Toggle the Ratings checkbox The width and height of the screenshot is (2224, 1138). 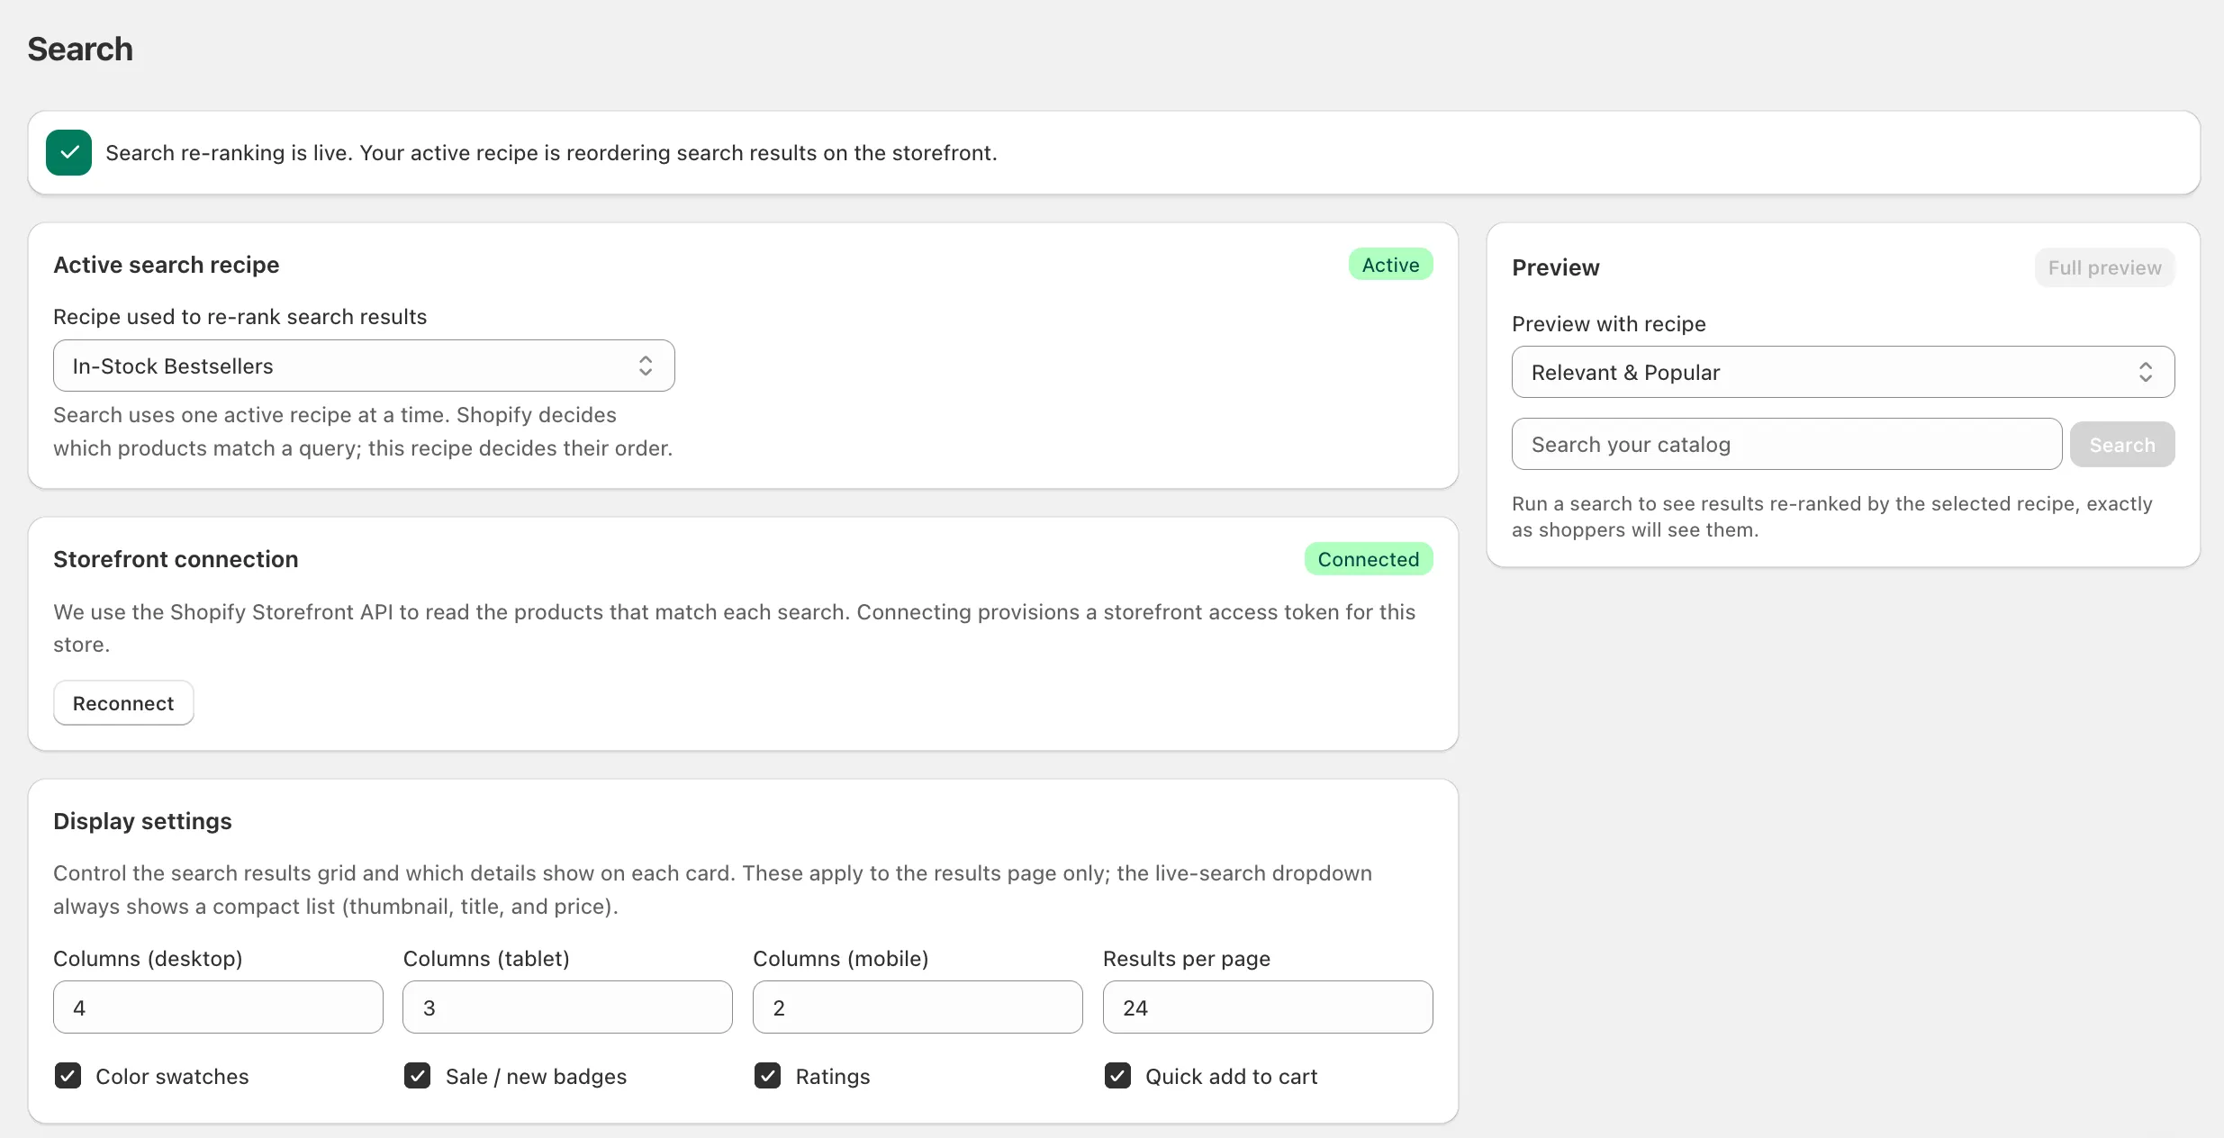click(x=767, y=1076)
